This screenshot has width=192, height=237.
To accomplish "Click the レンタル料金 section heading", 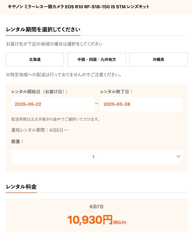I will pyautogui.click(x=21, y=187).
